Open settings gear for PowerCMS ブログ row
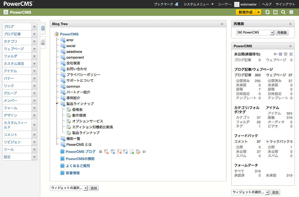Viewport: 299px width, 197px height. tap(100, 152)
